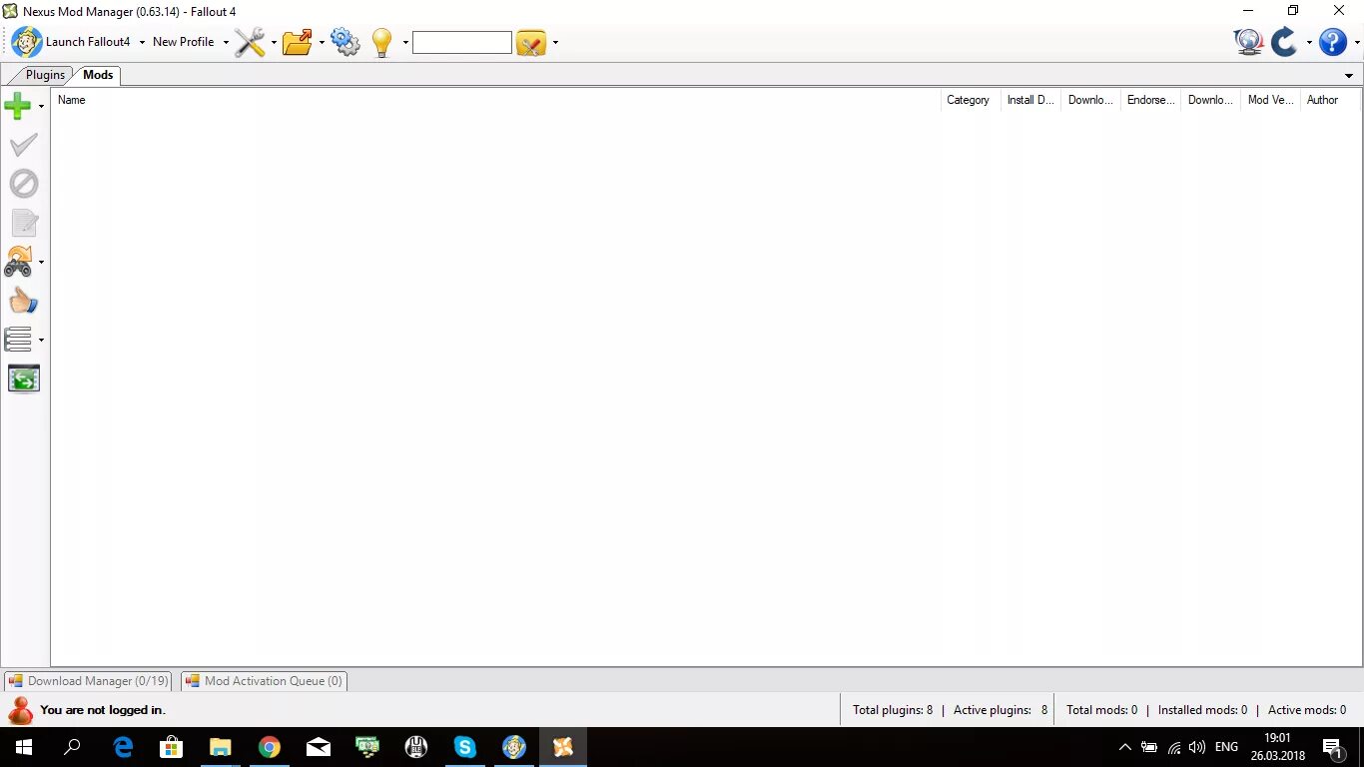Viewport: 1364px width, 767px height.
Task: Click the Fallout Vault Boy taskbar icon
Action: (514, 747)
